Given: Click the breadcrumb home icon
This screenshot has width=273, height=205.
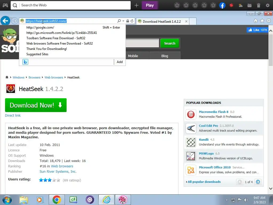Looking at the screenshot, I should (7, 77).
